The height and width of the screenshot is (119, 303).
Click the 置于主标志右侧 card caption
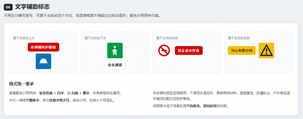point(167,38)
